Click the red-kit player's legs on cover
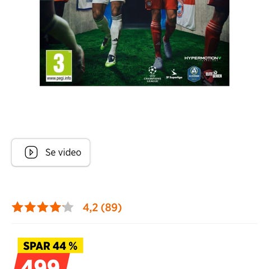Viewport: 269px width, 269px height. tap(161, 33)
